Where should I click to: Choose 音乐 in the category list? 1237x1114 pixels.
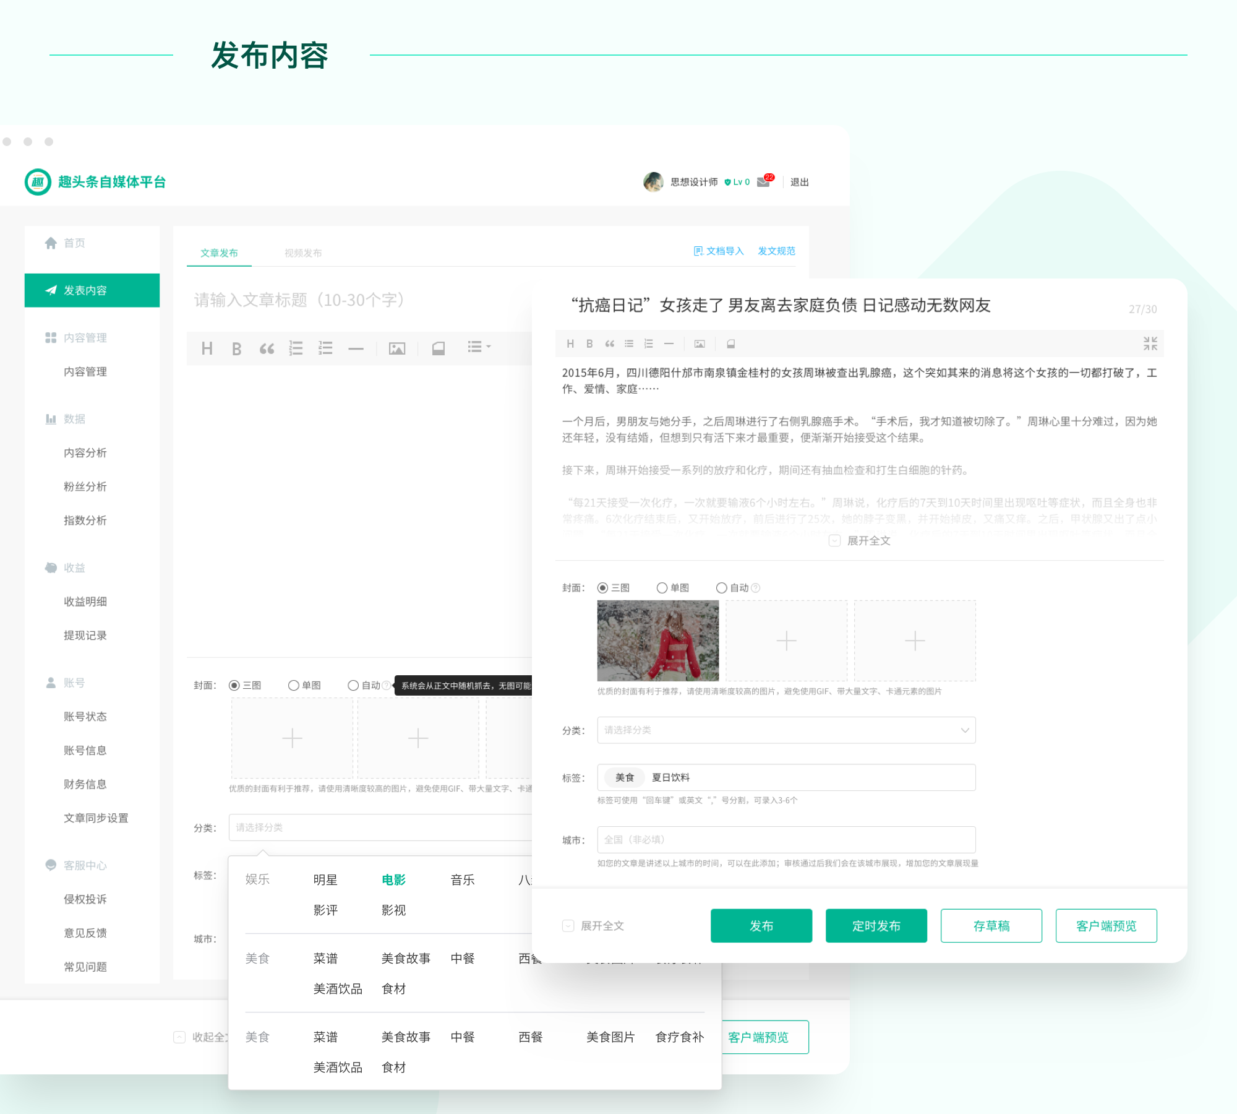coord(463,880)
